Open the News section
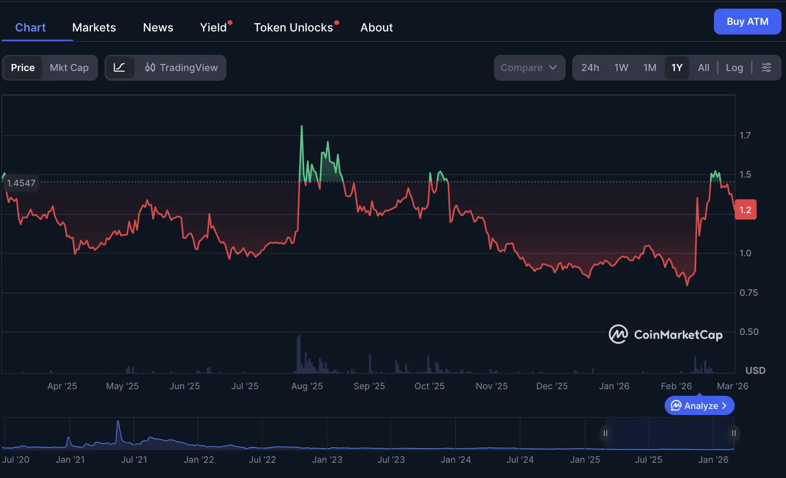The width and height of the screenshot is (786, 478). tap(158, 27)
